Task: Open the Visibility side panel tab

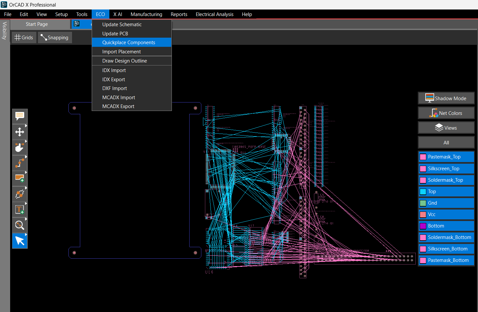Action: pyautogui.click(x=5, y=31)
